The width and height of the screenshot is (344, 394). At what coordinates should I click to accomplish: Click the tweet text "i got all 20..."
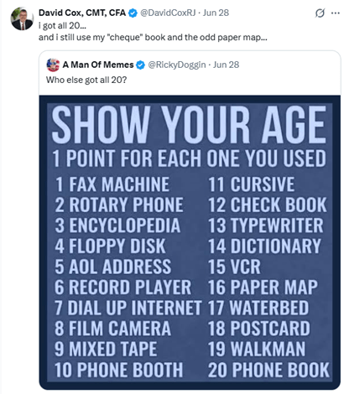[62, 26]
